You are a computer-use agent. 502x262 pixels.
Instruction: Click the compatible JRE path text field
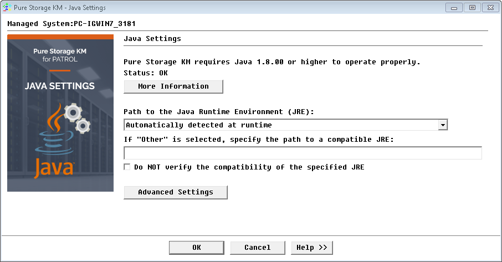303,153
